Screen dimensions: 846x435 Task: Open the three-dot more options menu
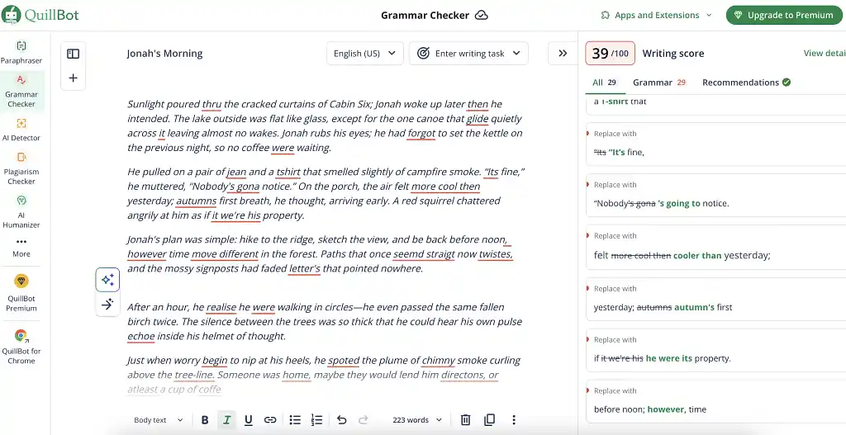click(x=514, y=420)
